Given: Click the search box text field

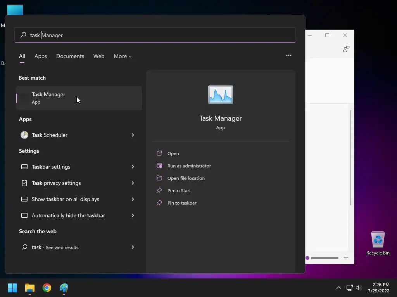Looking at the screenshot, I should click(x=155, y=35).
